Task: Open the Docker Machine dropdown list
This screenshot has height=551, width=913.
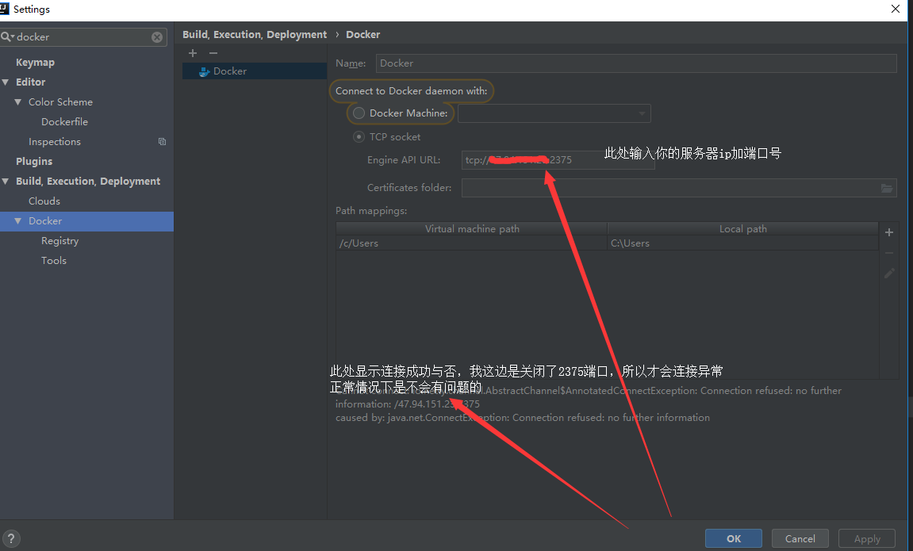Action: (641, 113)
